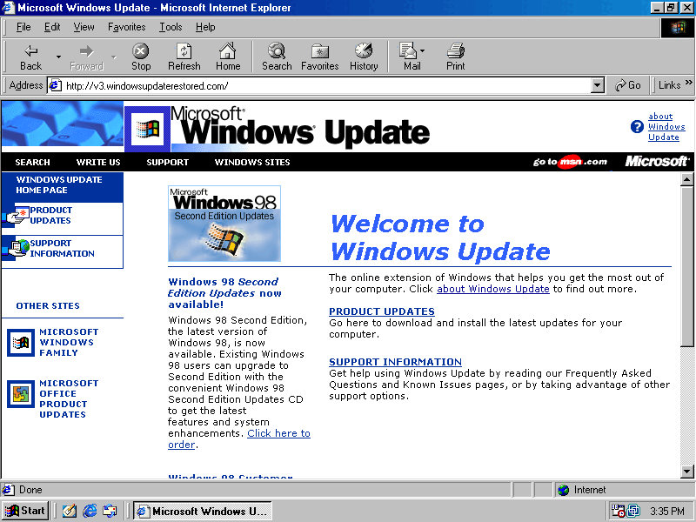Print the current page
This screenshot has width=696, height=522.
[x=455, y=57]
